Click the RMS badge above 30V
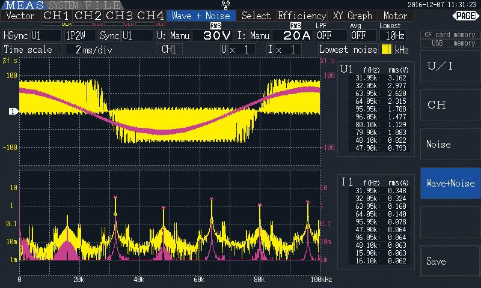481x288 pixels. pos(215,26)
